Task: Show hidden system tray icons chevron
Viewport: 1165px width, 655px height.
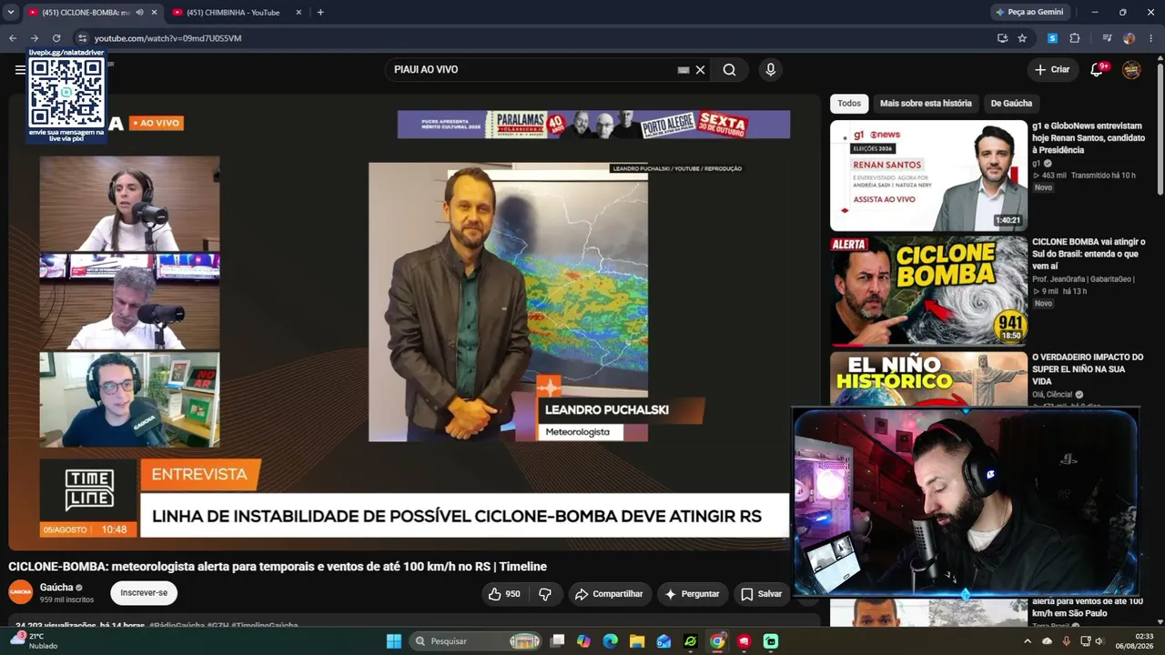Action: coord(1028,641)
